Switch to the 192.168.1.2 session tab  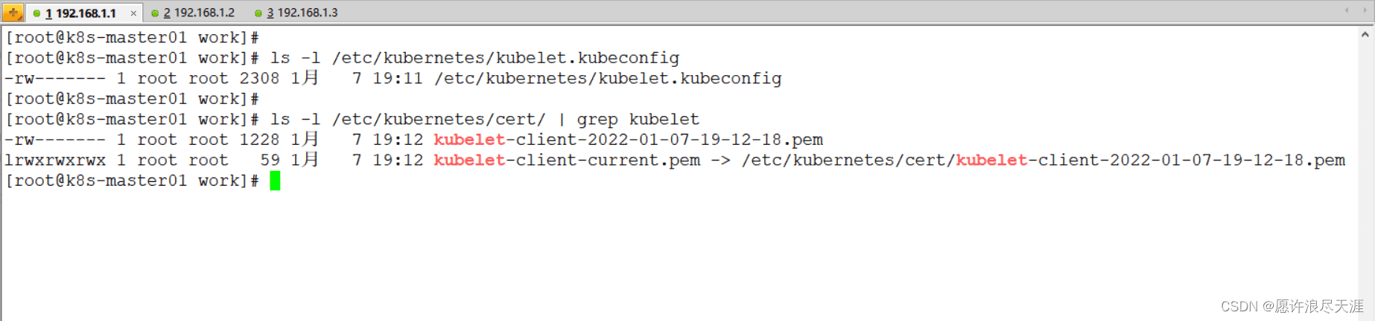click(198, 13)
